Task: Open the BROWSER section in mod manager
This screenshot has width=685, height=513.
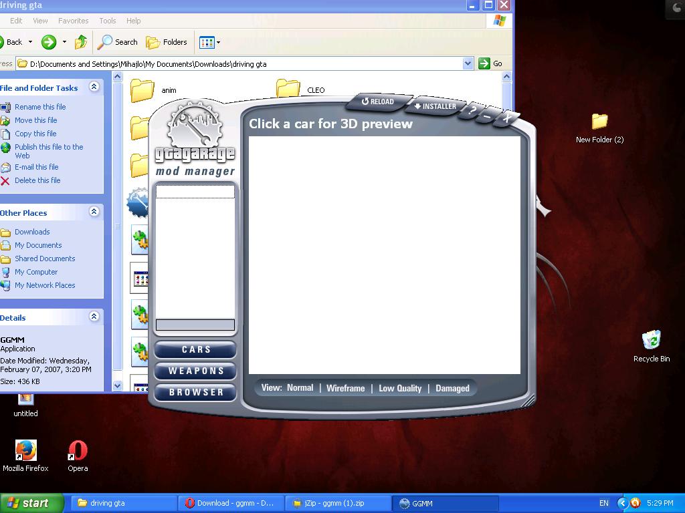Action: (x=195, y=392)
